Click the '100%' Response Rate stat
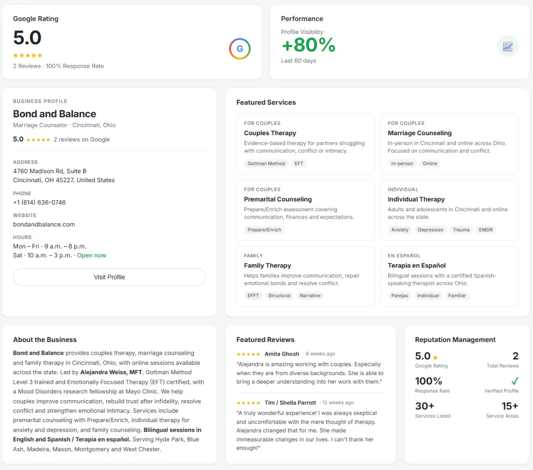 pos(428,381)
